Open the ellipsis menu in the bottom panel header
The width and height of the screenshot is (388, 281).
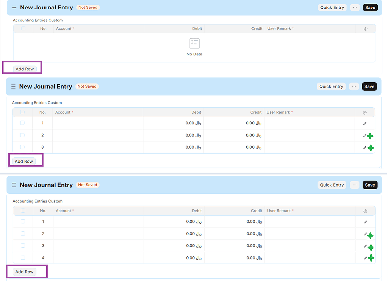point(354,185)
